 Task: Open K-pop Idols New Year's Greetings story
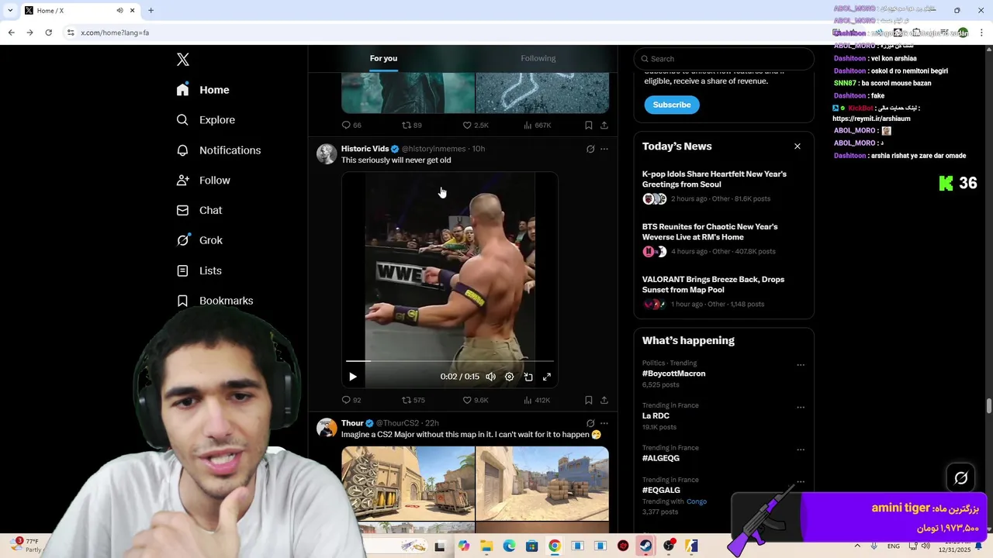tap(714, 179)
